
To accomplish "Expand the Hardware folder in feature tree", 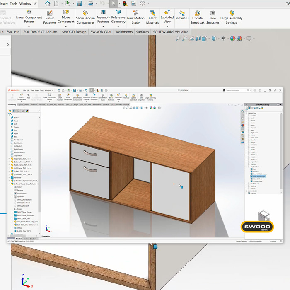I will [x=9, y=178].
